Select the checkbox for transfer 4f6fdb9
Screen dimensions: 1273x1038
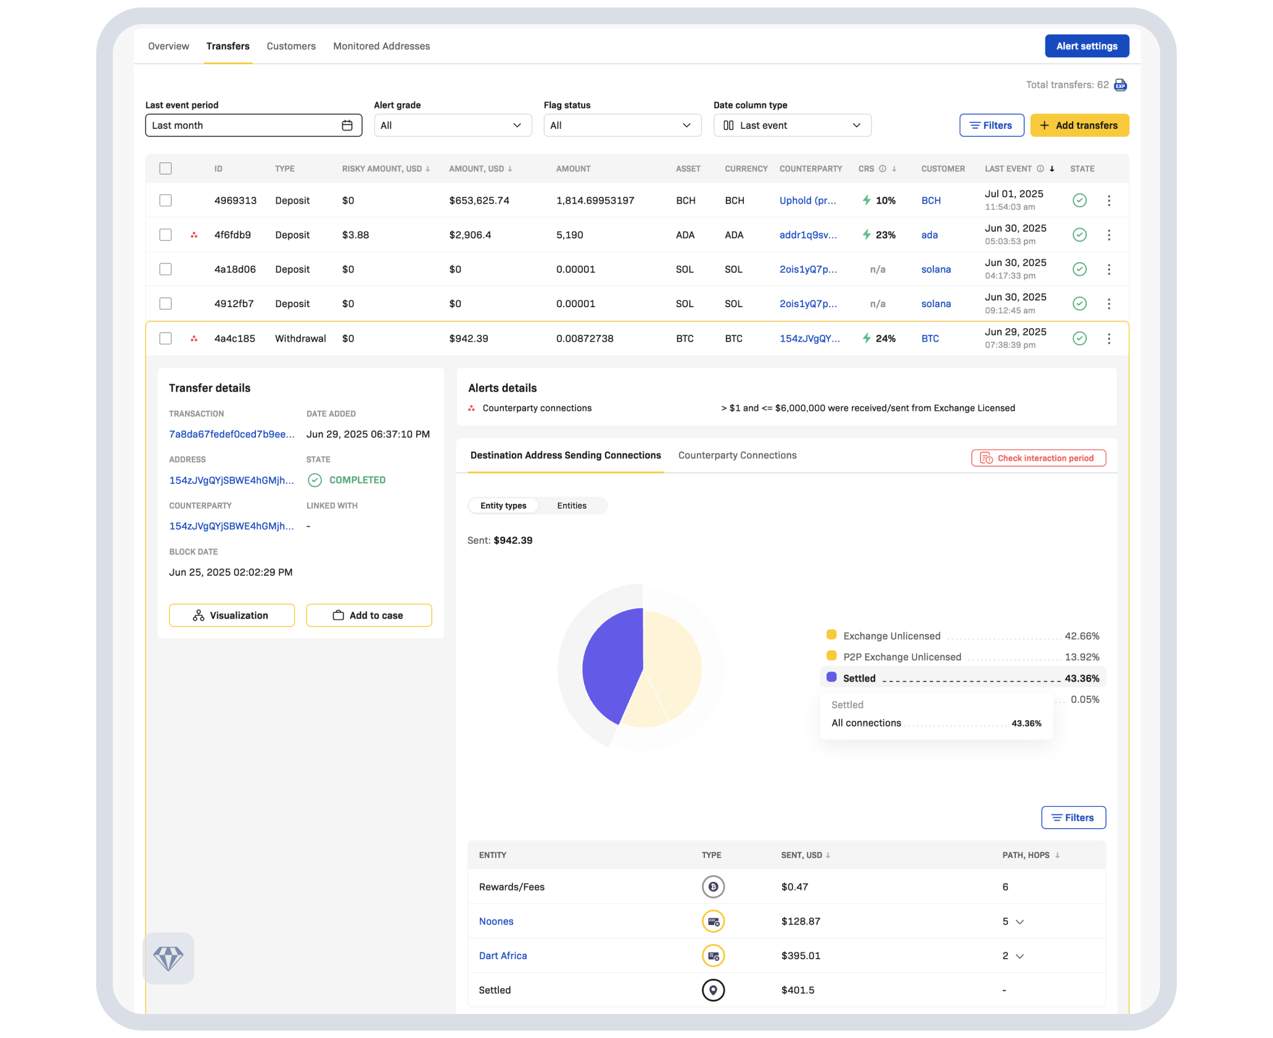tap(165, 235)
